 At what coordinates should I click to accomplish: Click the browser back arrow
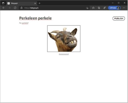pos(4,8)
